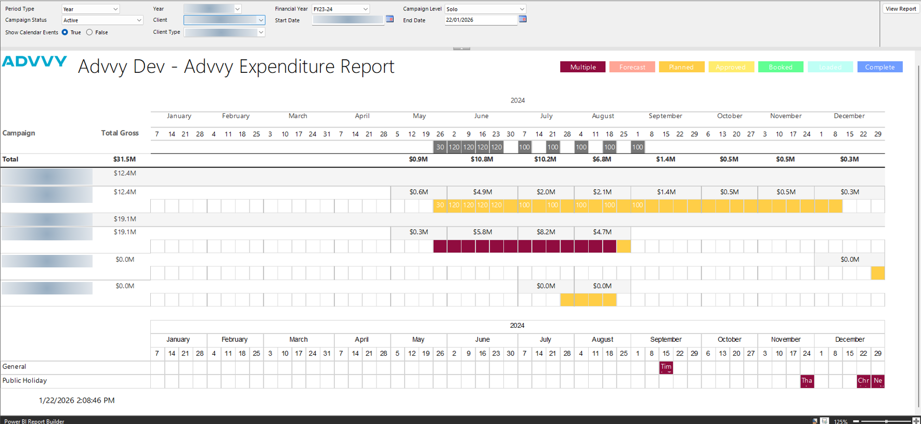Click the $4.9M June campaign value
The image size is (921, 424).
(x=483, y=192)
